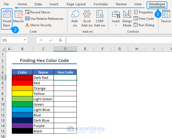172x138 pixels.
Task: Select row 5 header
Action: tap(3, 78)
